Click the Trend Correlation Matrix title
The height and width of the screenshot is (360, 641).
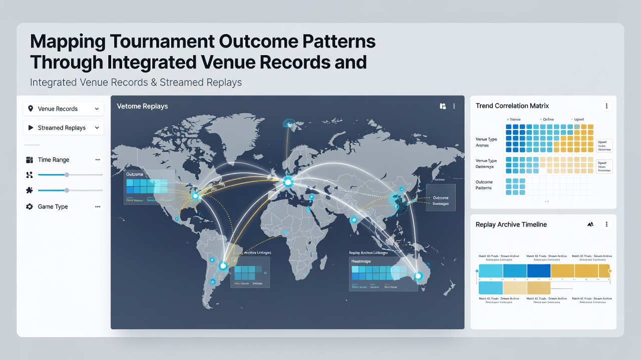coord(512,106)
